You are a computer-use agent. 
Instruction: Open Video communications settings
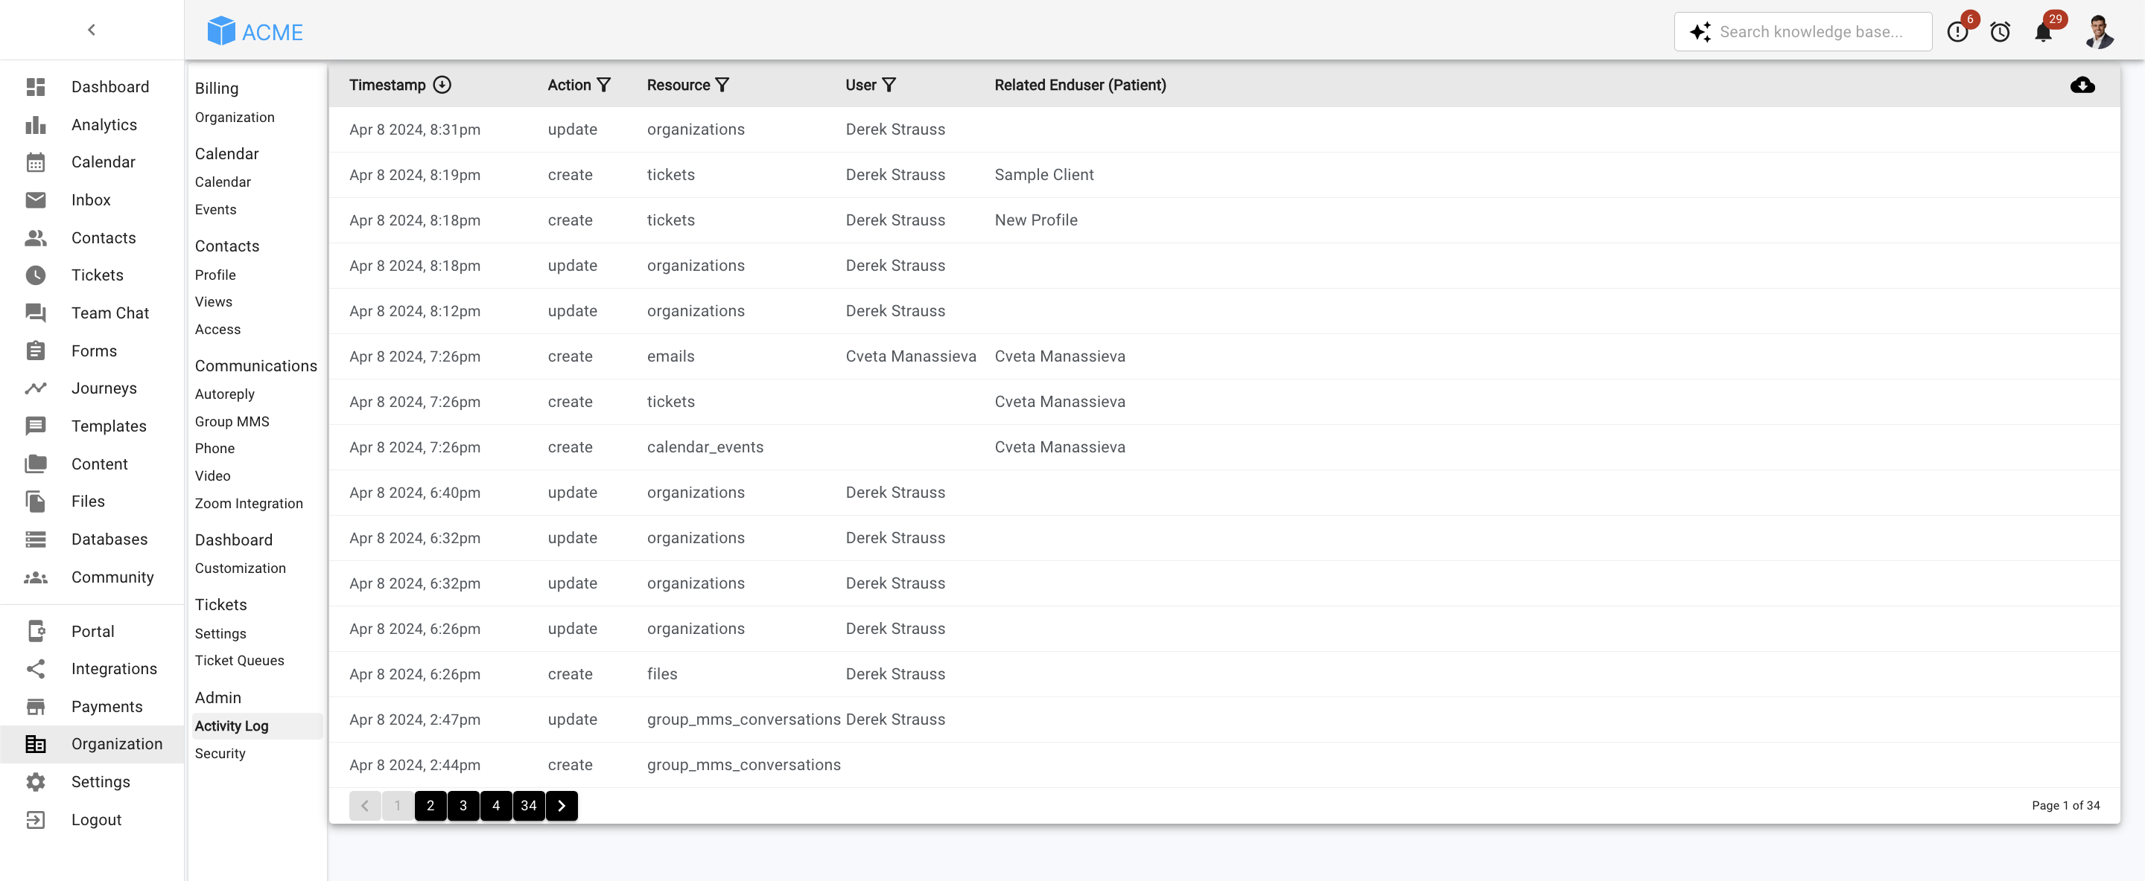tap(213, 476)
